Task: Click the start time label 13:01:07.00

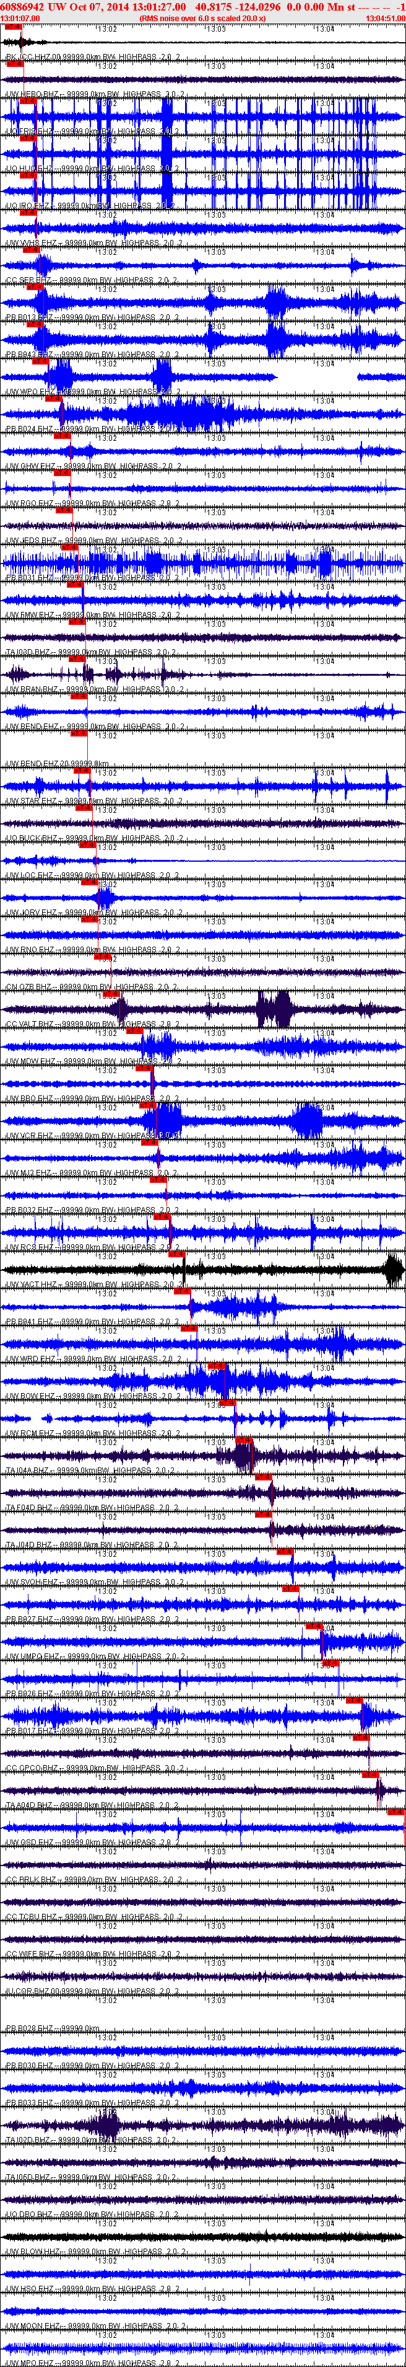Action: [20, 17]
